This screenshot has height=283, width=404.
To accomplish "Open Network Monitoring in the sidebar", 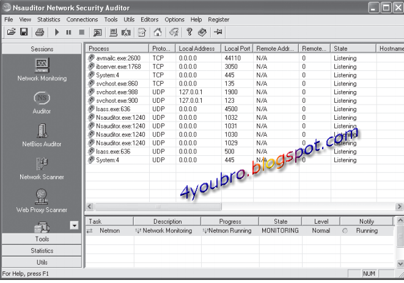I will [x=42, y=70].
